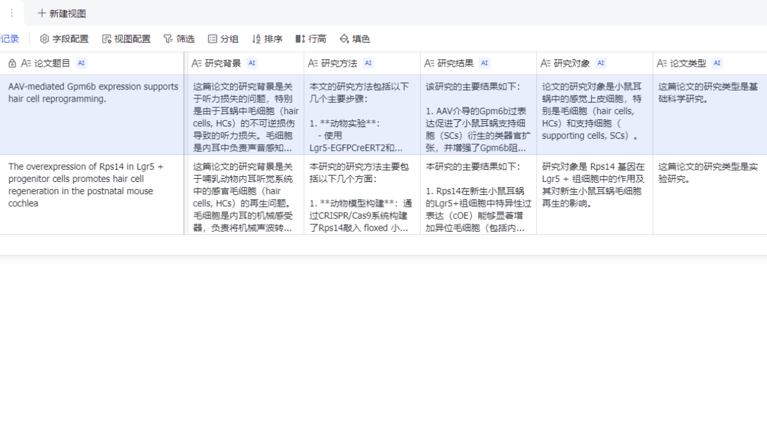
Task: Open the 字段配置 field configuration settings
Action: pyautogui.click(x=63, y=38)
